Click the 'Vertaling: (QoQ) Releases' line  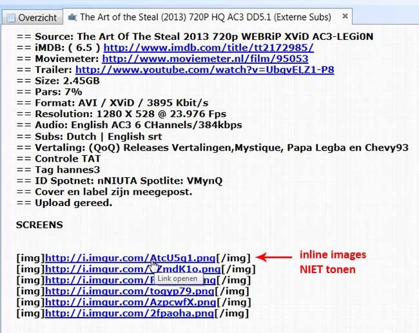coord(213,147)
